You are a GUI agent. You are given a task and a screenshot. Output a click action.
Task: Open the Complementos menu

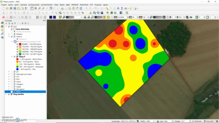pyautogui.click(x=47, y=5)
